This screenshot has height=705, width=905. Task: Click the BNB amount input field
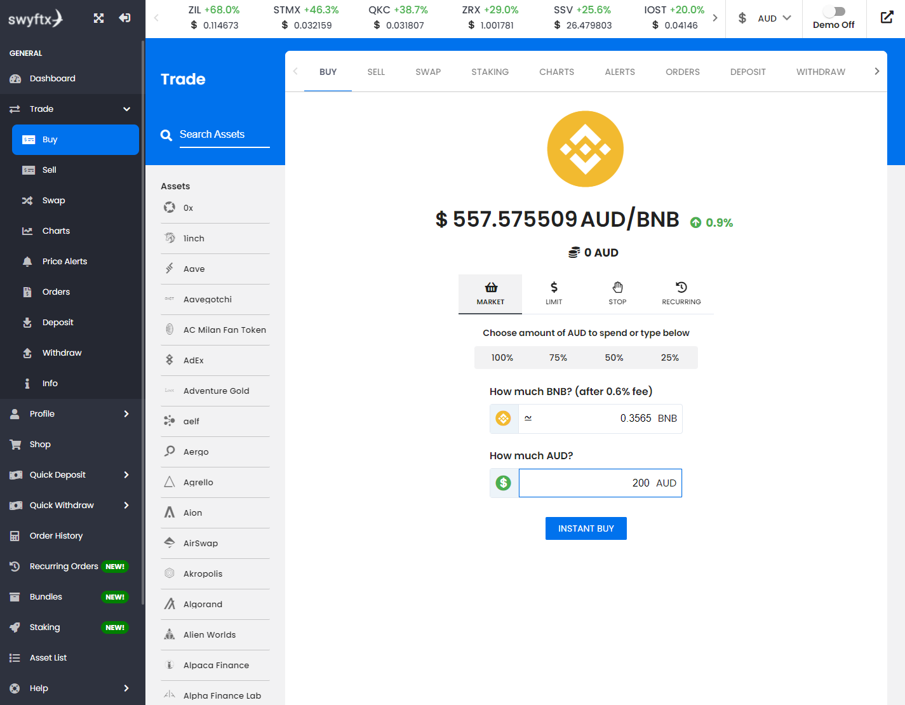coord(600,419)
